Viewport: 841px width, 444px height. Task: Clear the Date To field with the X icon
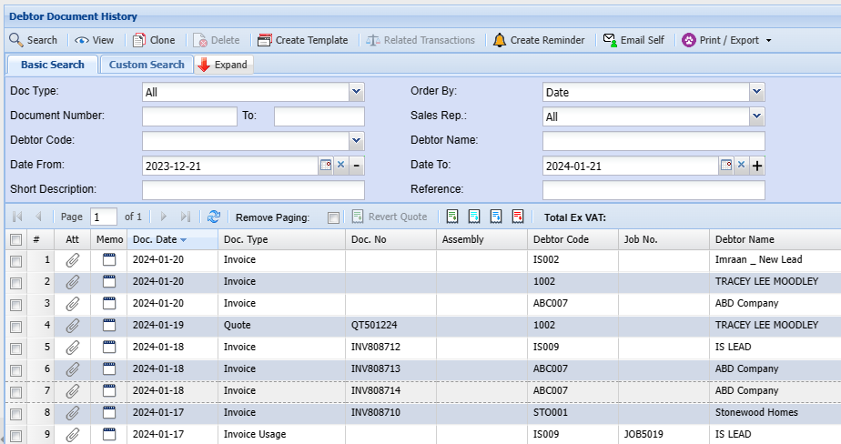coord(741,166)
